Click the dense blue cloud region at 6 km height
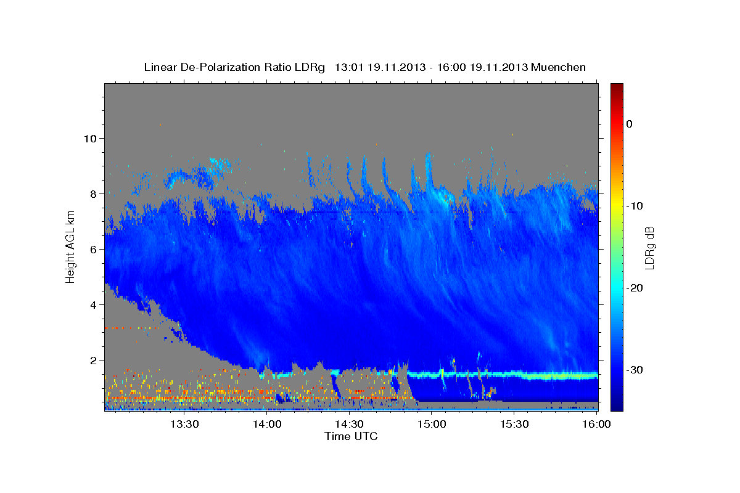The width and height of the screenshot is (740, 493). [351, 249]
